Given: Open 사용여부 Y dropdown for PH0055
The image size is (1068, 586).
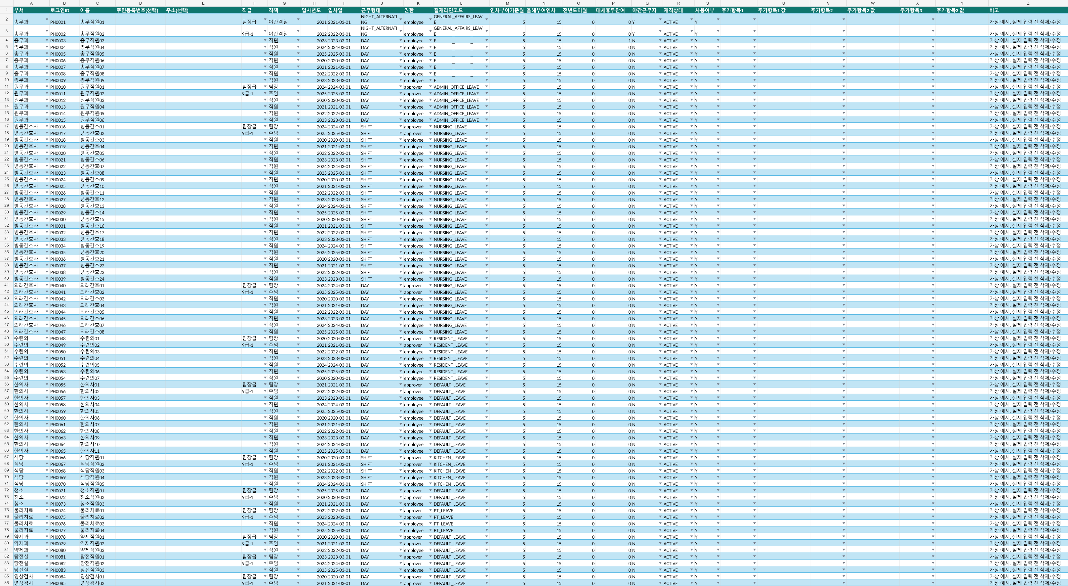Looking at the screenshot, I should click(x=718, y=384).
